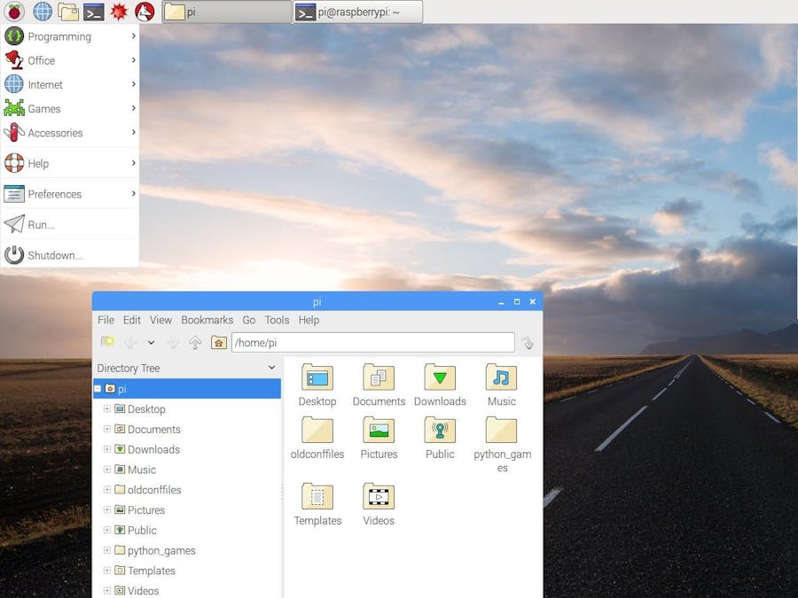Open a new tab with the toolbar icon
Viewport: 798px width, 598px height.
tap(106, 342)
